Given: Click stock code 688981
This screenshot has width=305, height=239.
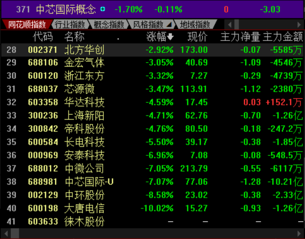Looking at the screenshot, I should pyautogui.click(x=43, y=182).
